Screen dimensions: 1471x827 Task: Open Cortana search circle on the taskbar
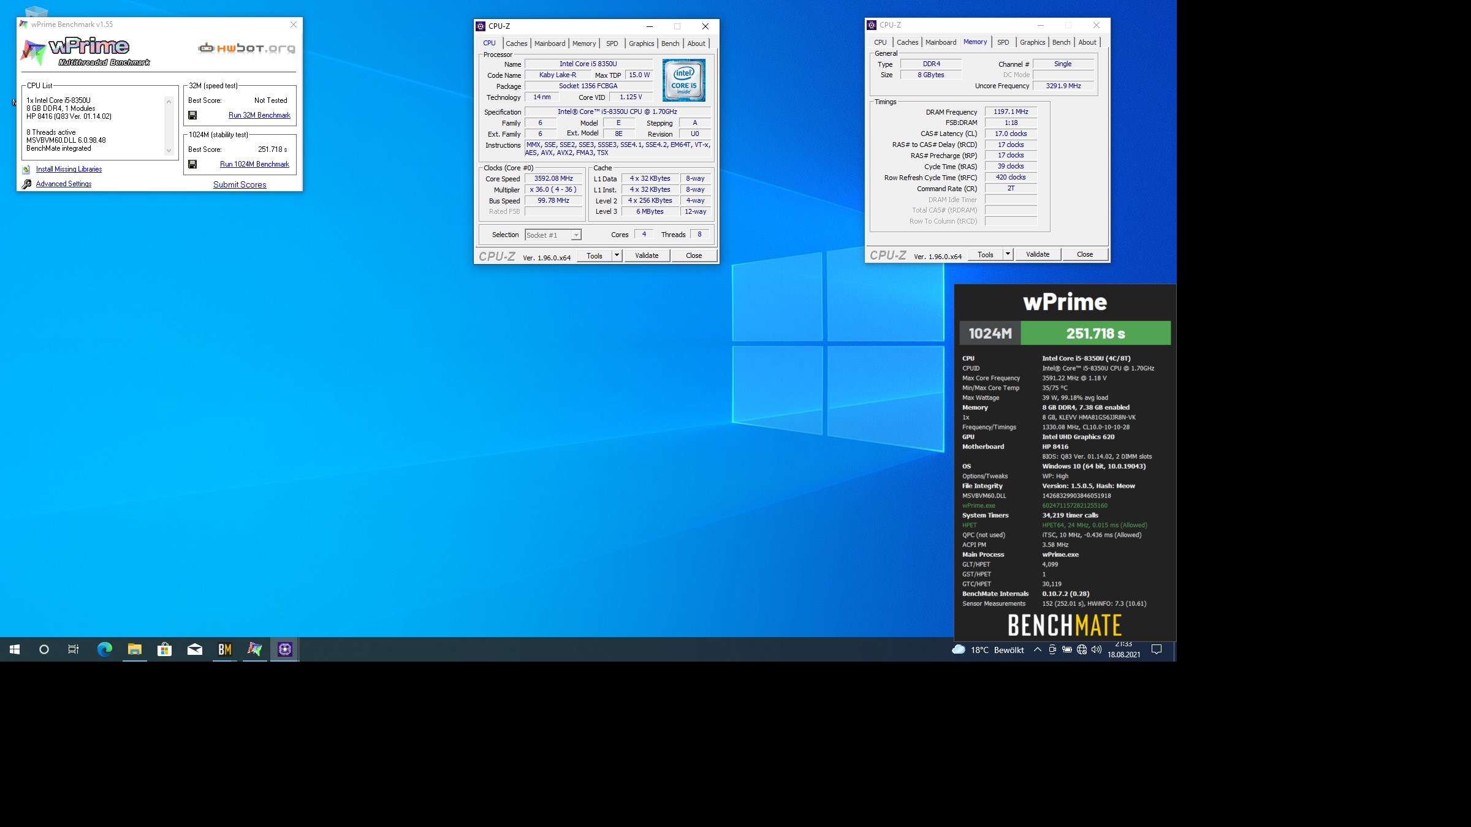pyautogui.click(x=44, y=649)
